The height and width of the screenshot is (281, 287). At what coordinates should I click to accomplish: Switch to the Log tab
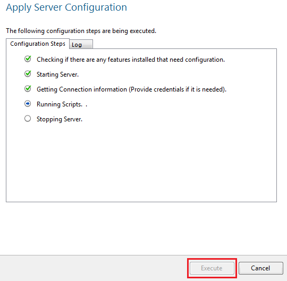(x=81, y=44)
